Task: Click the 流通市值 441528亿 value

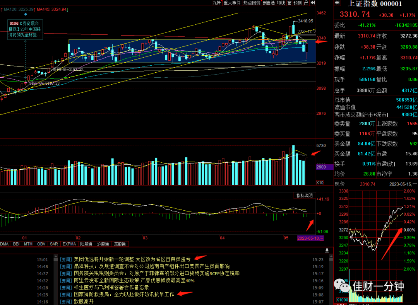Action: tap(407, 107)
